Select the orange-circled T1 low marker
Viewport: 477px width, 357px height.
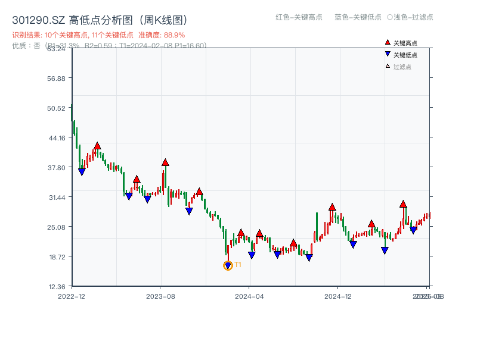click(x=228, y=266)
